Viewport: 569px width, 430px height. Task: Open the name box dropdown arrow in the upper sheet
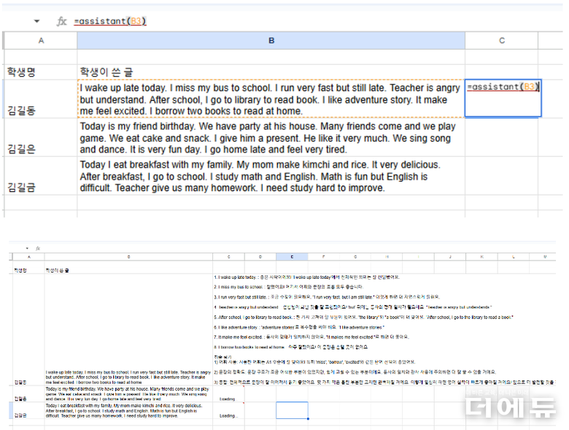(x=36, y=21)
